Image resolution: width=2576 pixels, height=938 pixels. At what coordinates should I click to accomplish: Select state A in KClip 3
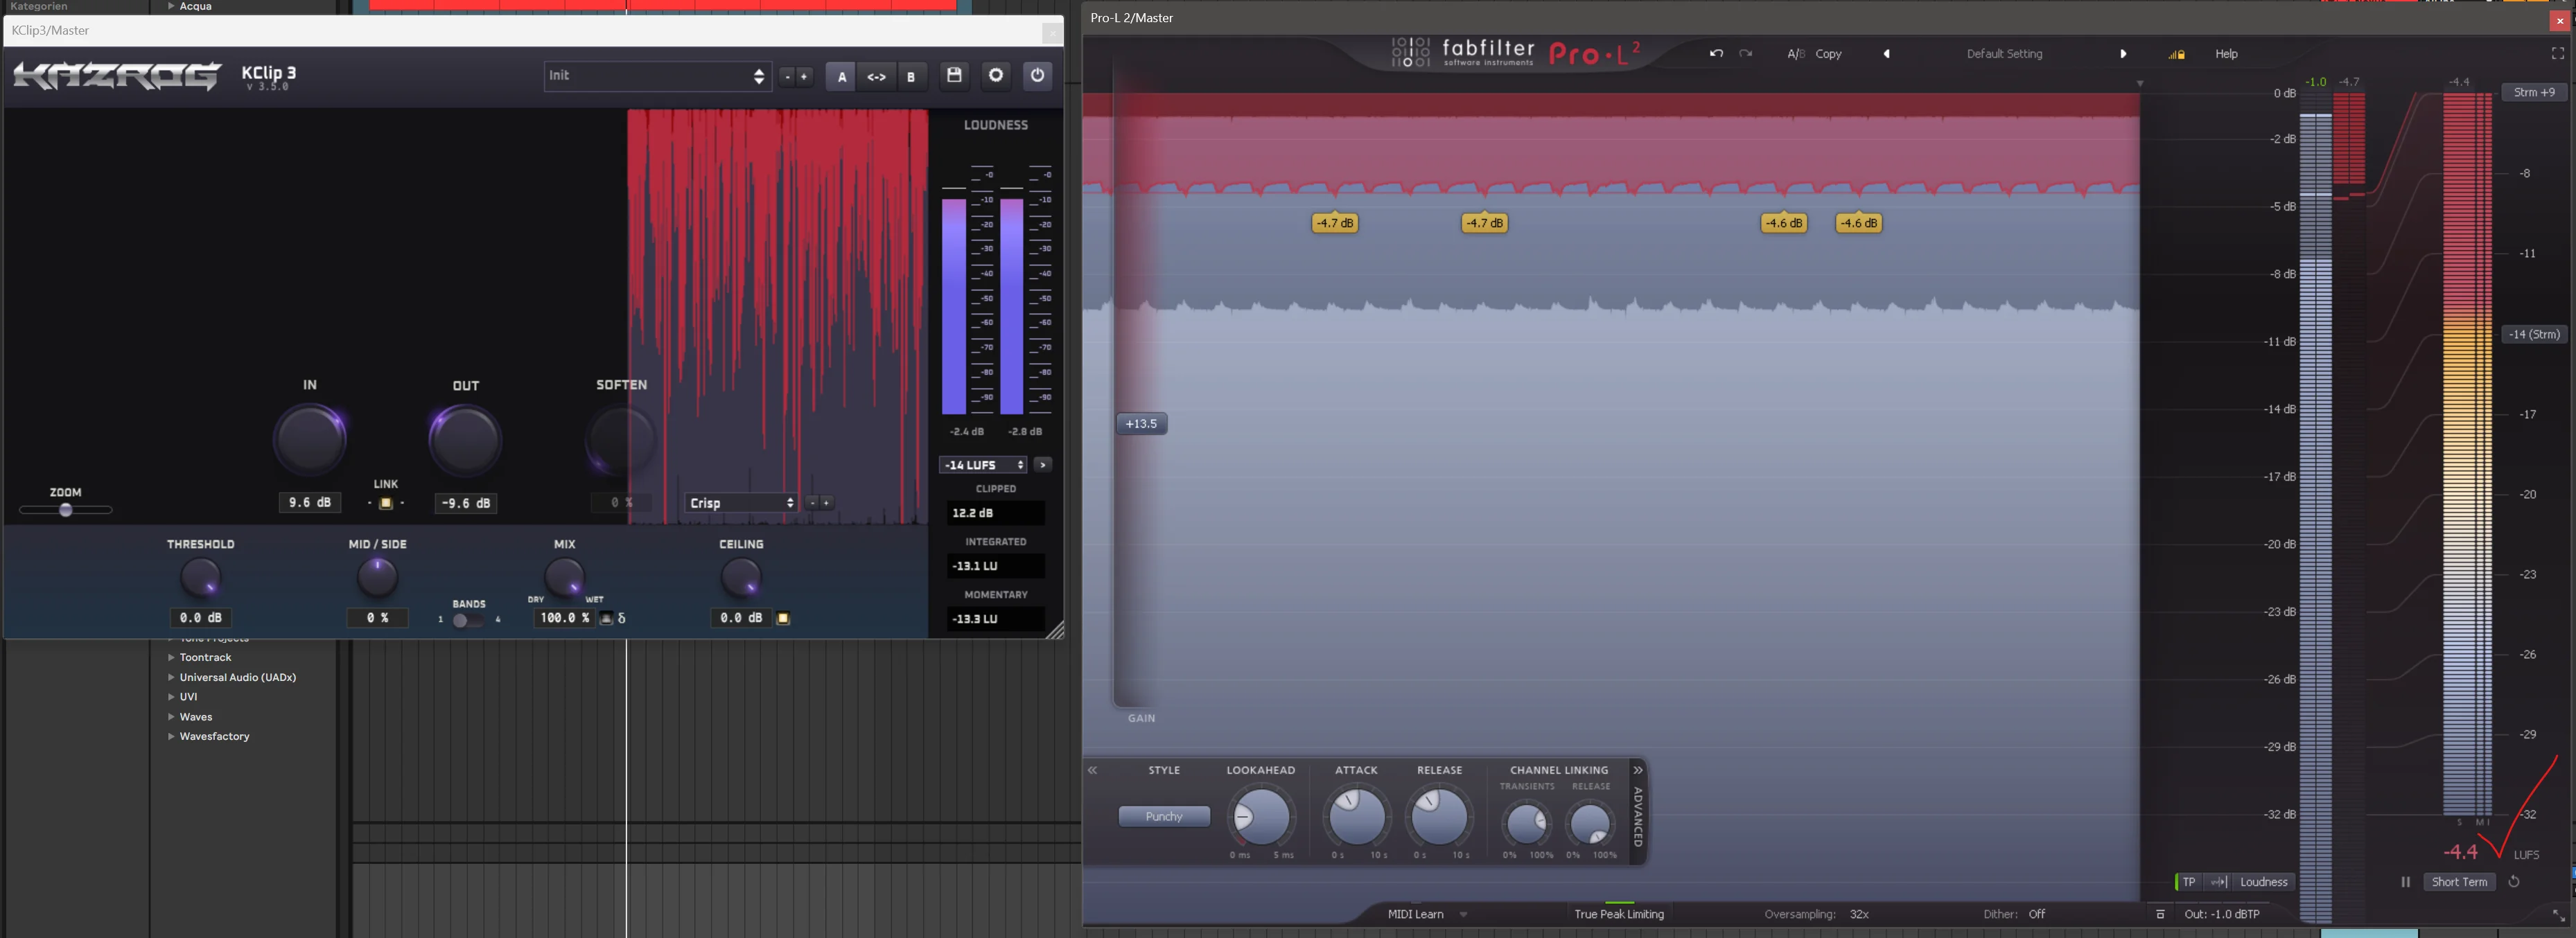point(841,76)
